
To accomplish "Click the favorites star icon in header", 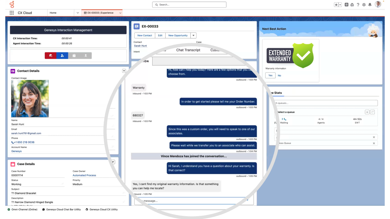I will [x=336, y=5].
